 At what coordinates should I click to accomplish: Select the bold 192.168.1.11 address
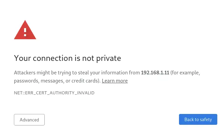click(155, 73)
